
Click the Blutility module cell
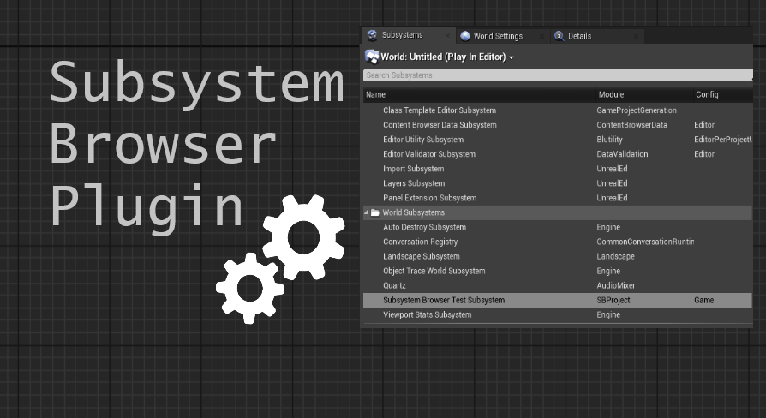pos(609,140)
